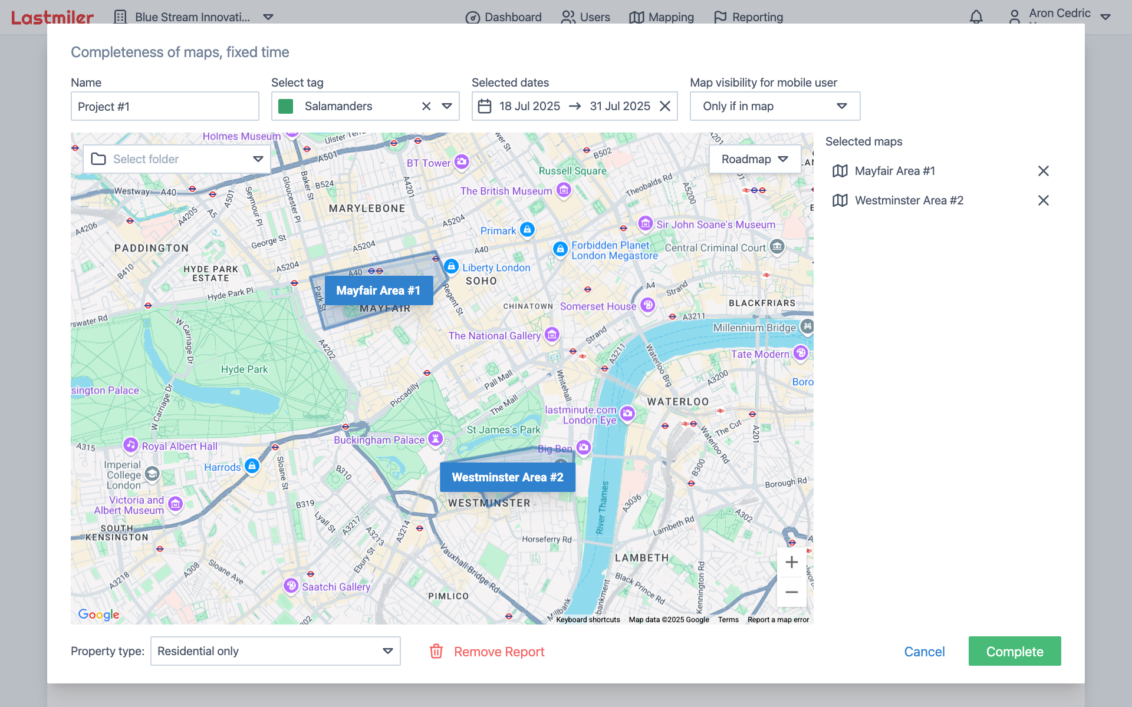This screenshot has width=1132, height=707.
Task: Click Report a map error
Action: click(778, 619)
